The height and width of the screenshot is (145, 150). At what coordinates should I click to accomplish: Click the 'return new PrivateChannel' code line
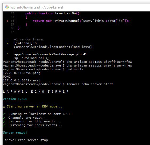[81, 21]
